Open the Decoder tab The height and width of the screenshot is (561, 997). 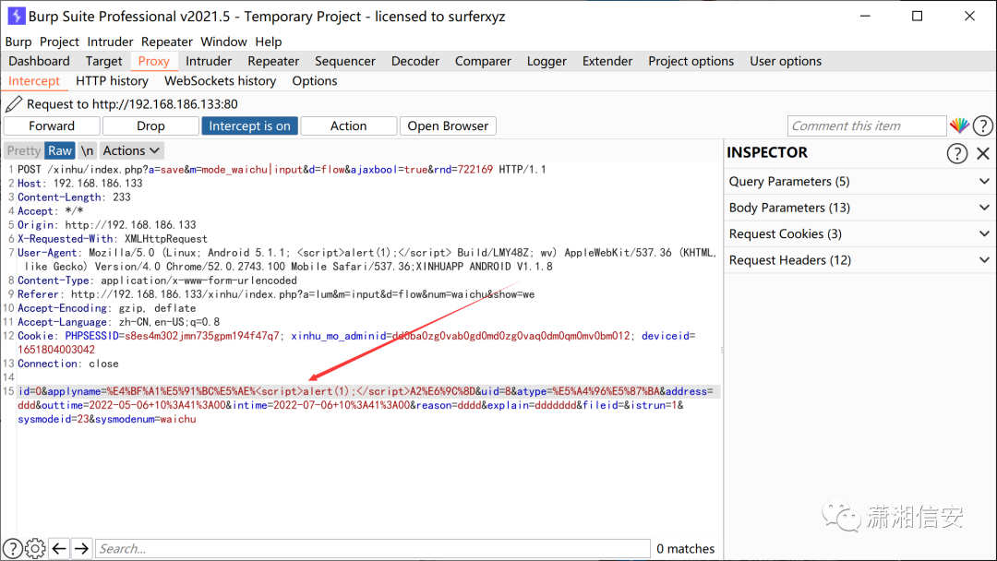(x=415, y=61)
